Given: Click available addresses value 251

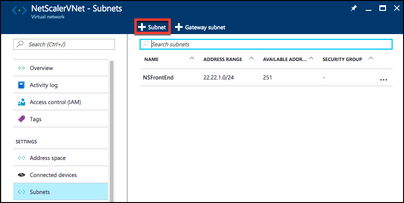Looking at the screenshot, I should click(x=267, y=77).
